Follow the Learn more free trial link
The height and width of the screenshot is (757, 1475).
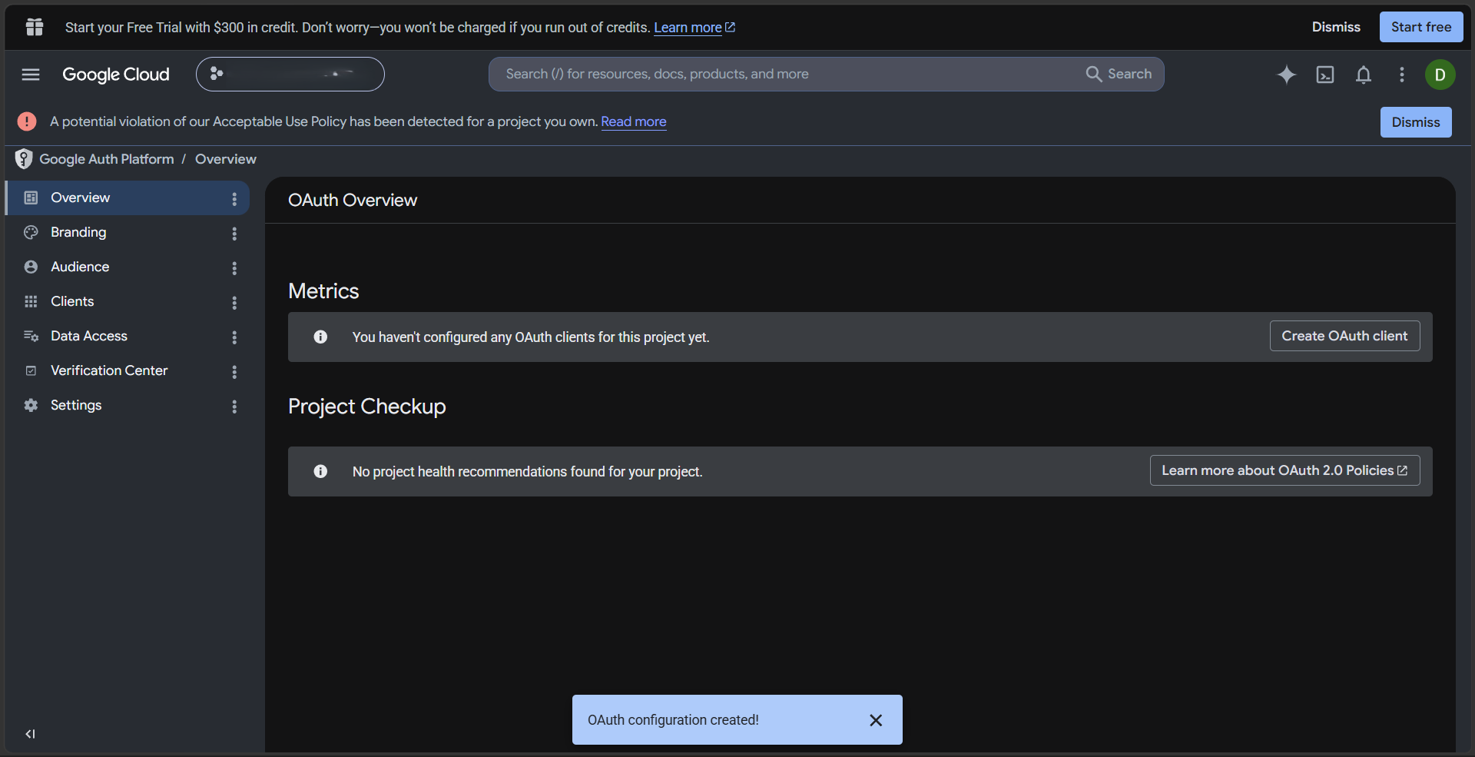tap(694, 28)
